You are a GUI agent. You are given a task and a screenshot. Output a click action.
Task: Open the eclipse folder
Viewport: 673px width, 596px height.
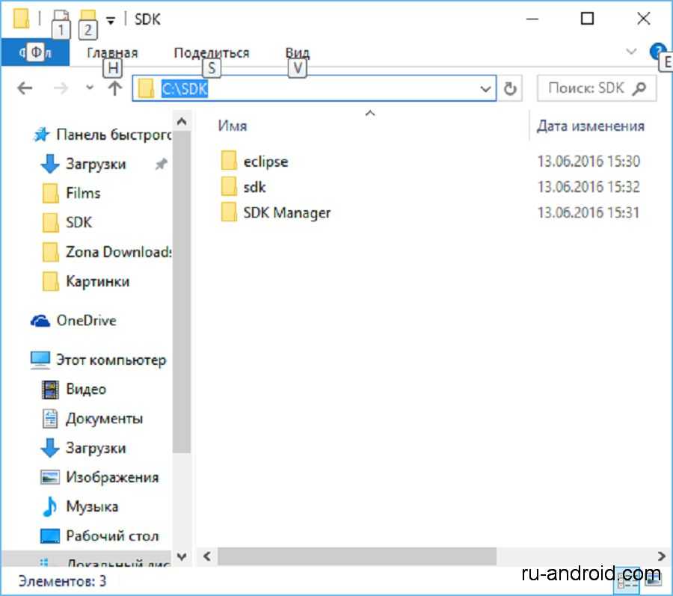tap(265, 161)
